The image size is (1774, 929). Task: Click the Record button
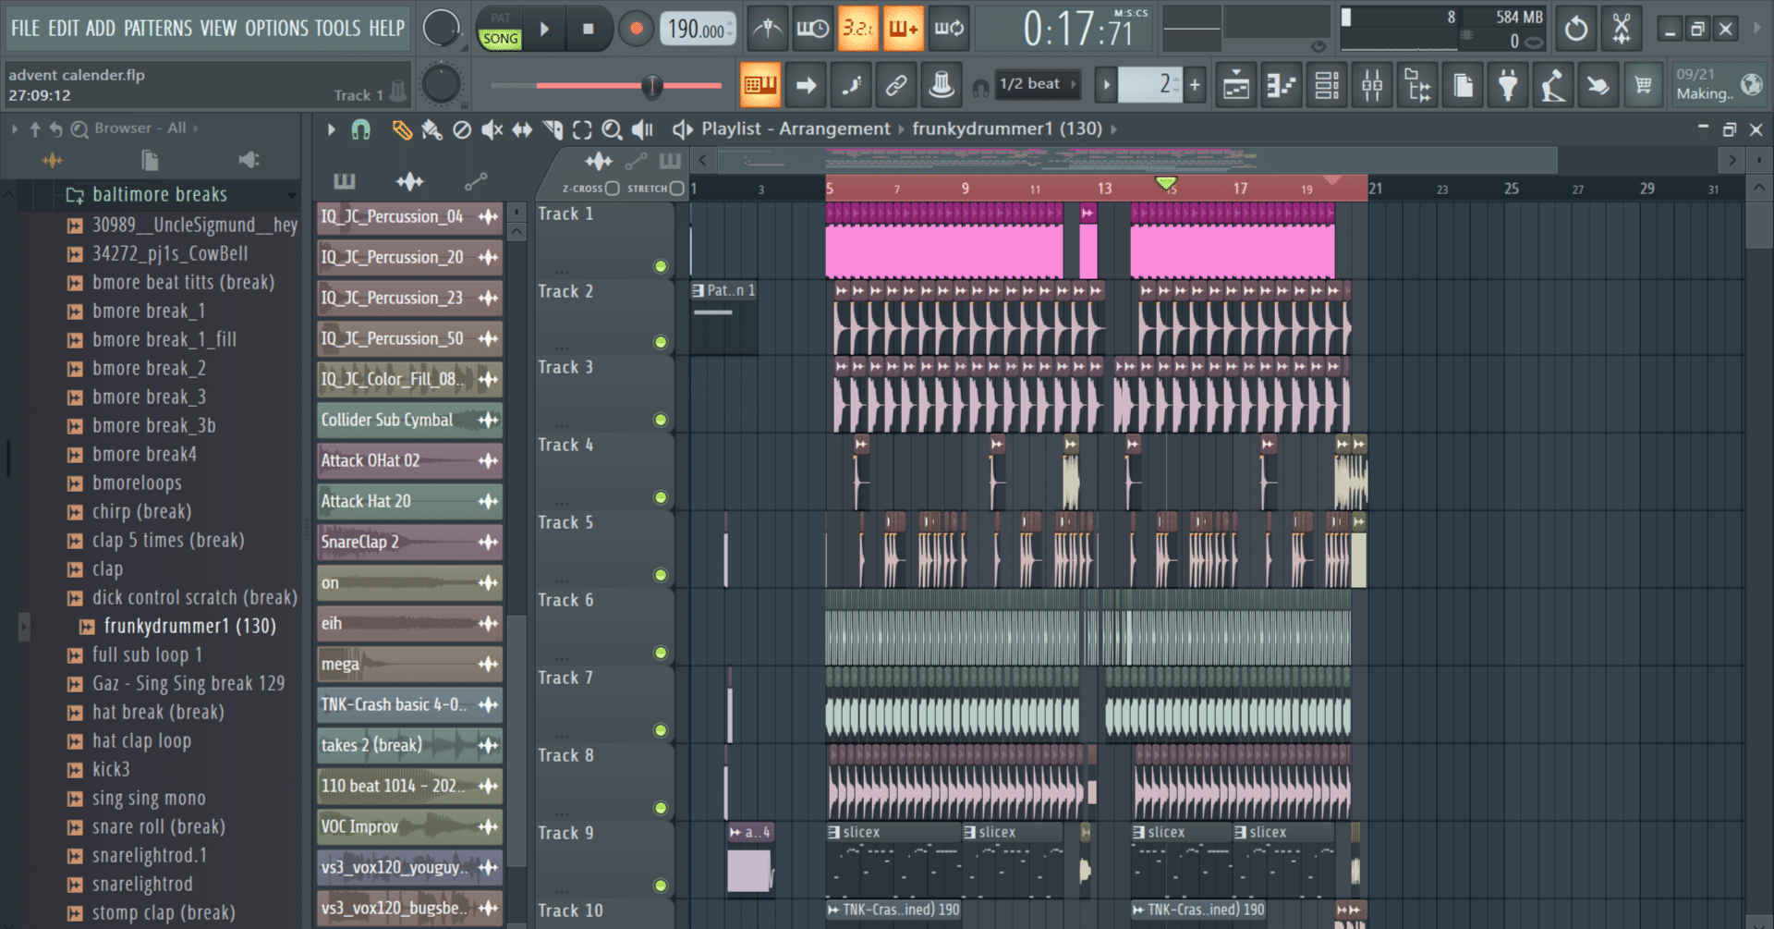(636, 30)
